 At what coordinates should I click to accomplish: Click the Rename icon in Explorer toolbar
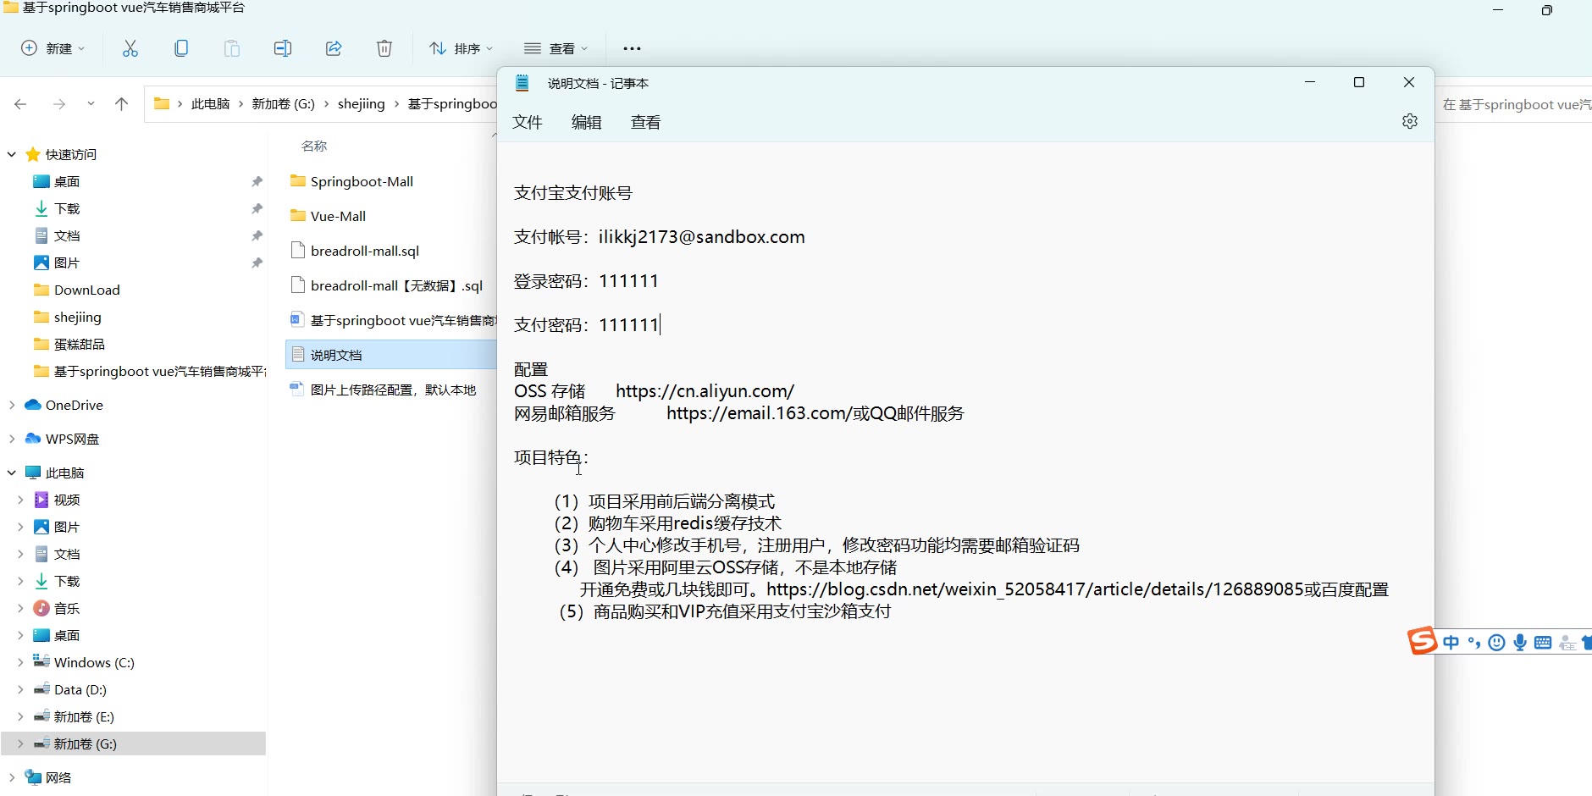pyautogui.click(x=283, y=48)
